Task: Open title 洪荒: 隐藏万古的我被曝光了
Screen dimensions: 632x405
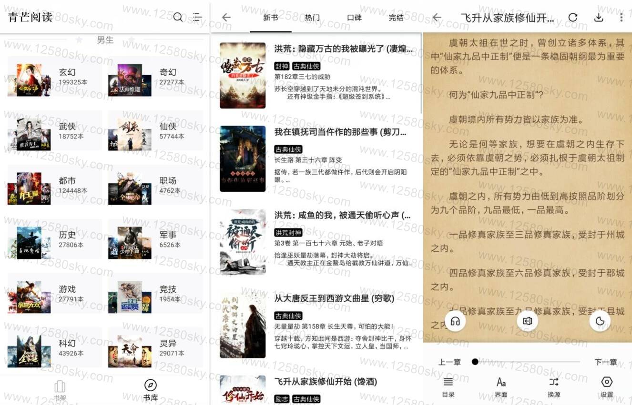Action: coord(344,49)
